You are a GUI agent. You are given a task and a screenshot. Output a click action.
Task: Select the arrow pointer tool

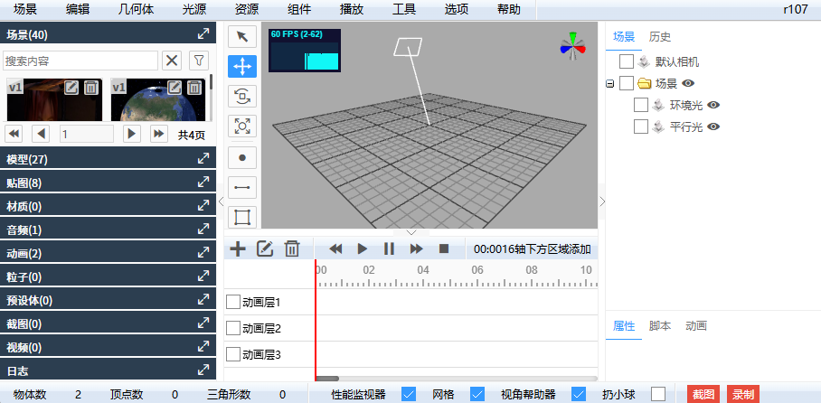click(x=242, y=37)
